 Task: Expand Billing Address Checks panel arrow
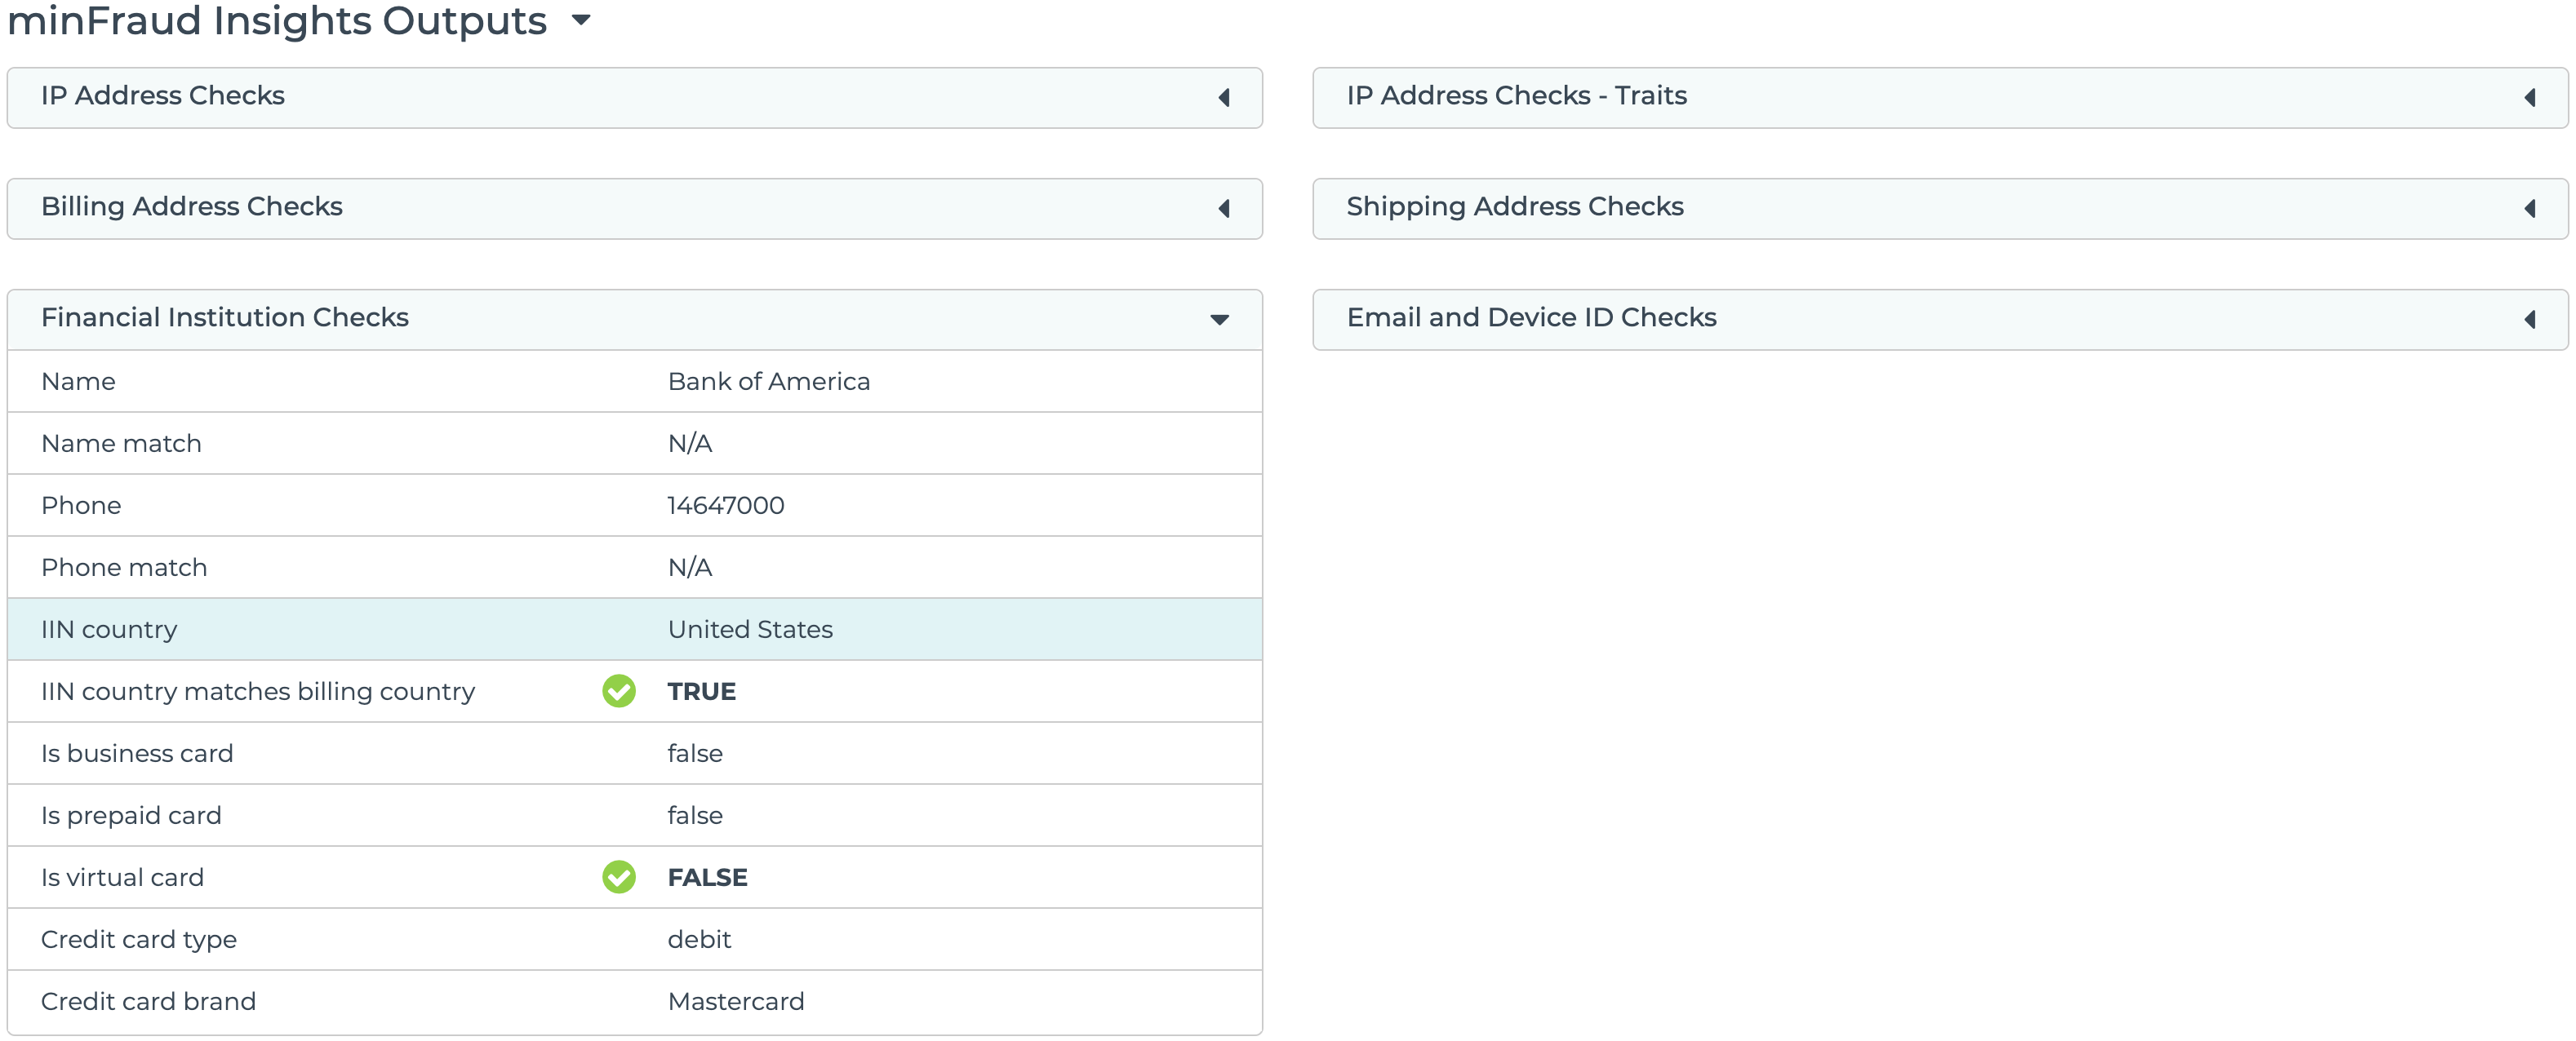pos(1223,208)
